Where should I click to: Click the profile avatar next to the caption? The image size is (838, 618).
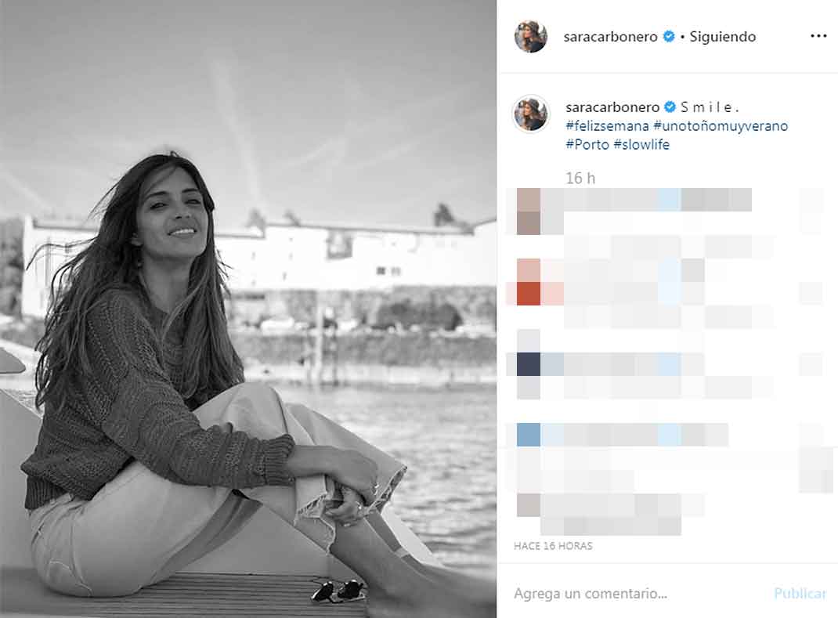point(531,114)
